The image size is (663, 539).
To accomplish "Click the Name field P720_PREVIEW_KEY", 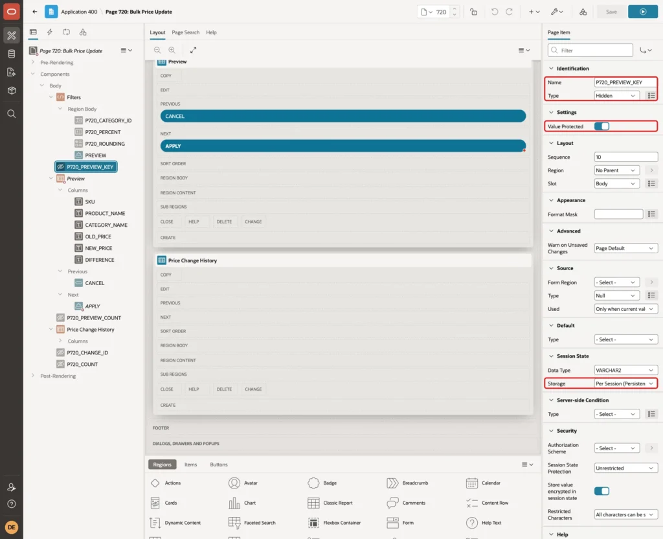I will click(625, 82).
